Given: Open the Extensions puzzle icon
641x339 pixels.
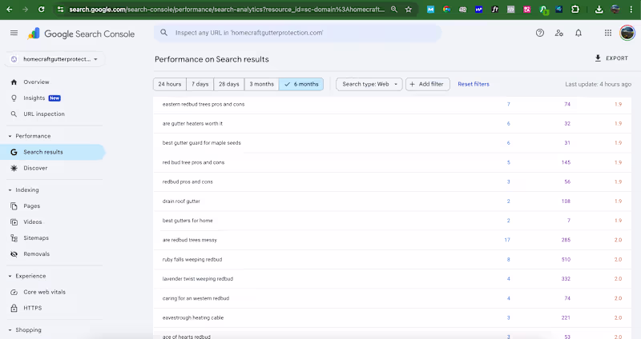Looking at the screenshot, I should tap(575, 10).
